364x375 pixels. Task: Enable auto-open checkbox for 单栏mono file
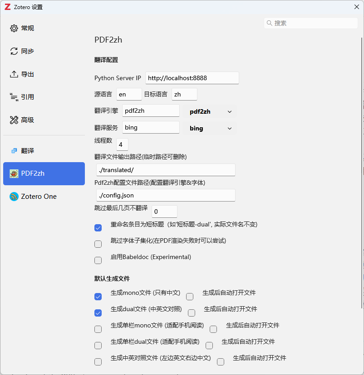click(x=213, y=329)
